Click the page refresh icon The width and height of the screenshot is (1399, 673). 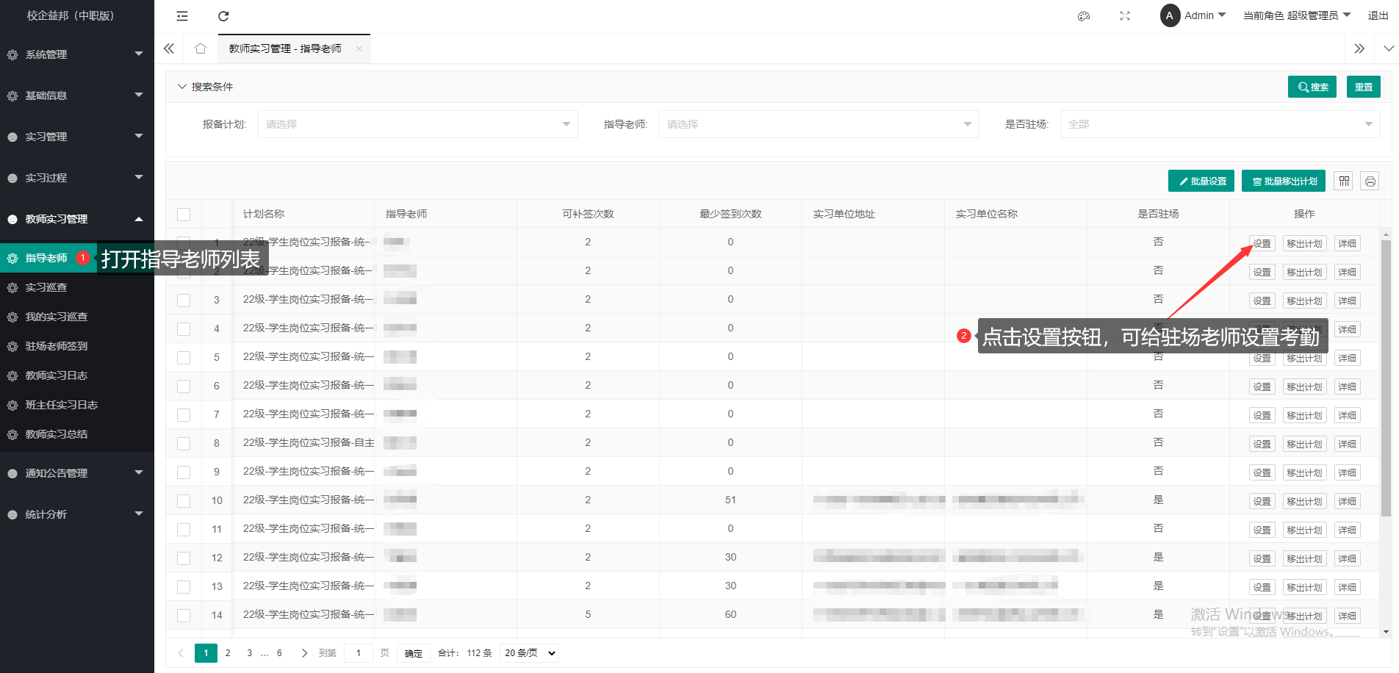(223, 16)
